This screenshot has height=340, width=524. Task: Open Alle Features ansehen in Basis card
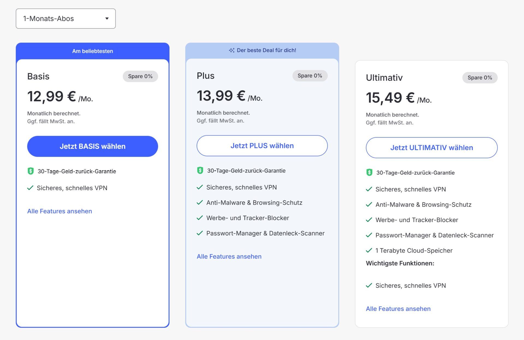tap(59, 211)
